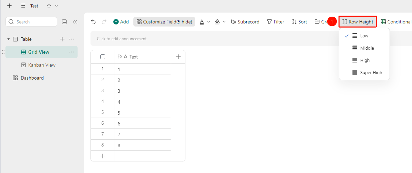Add a new row at table bottom

tap(103, 156)
